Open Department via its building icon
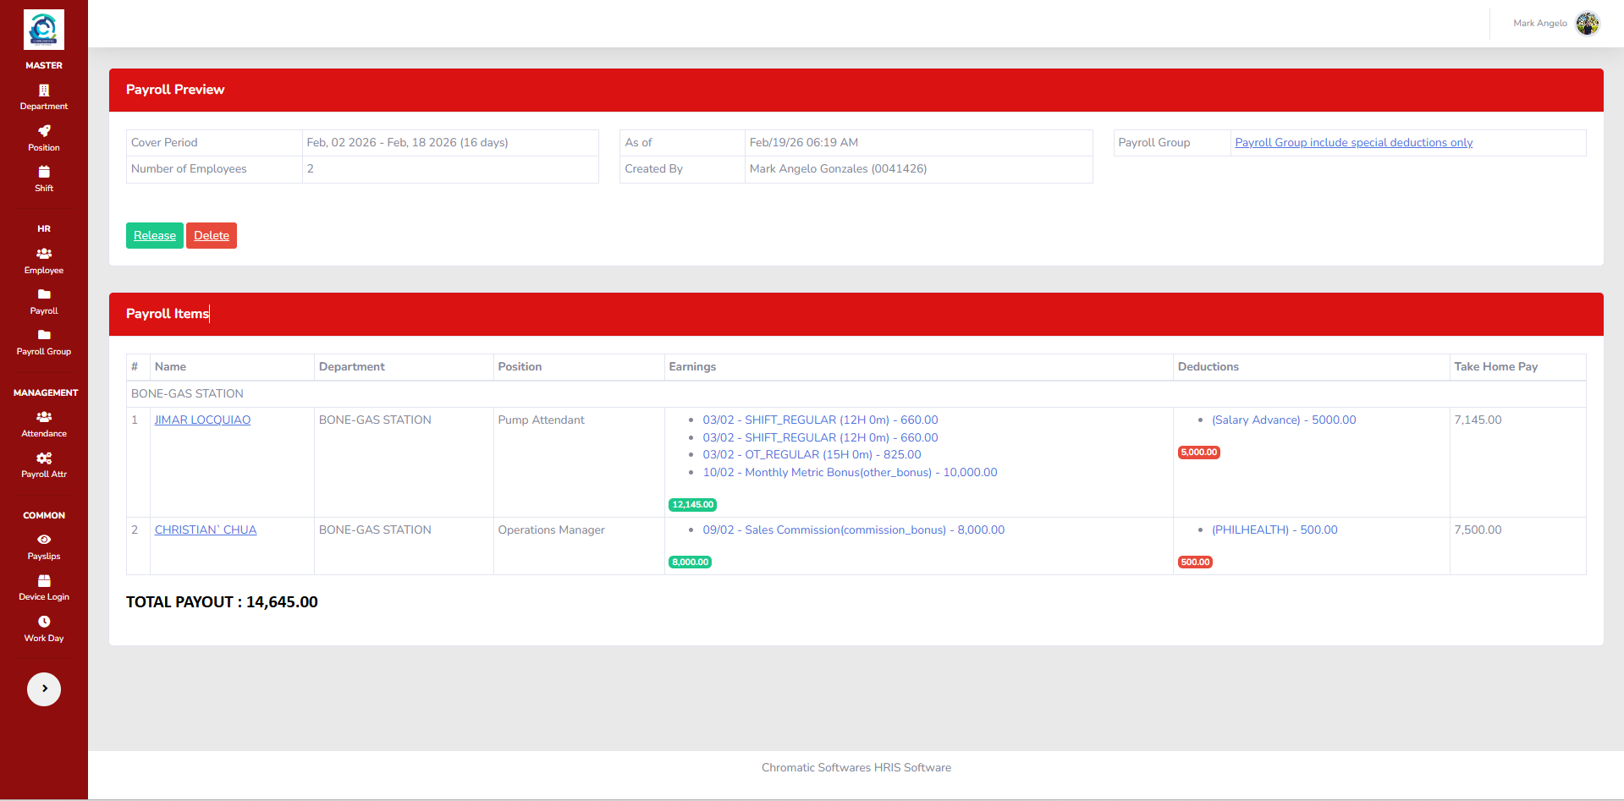1624x801 pixels. [44, 90]
